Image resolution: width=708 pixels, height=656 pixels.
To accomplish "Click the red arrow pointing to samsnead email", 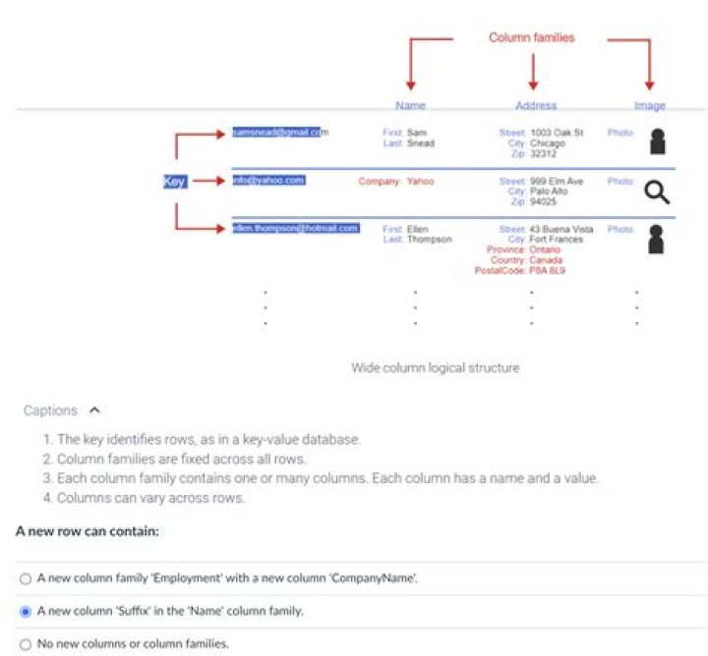I will tap(200, 145).
